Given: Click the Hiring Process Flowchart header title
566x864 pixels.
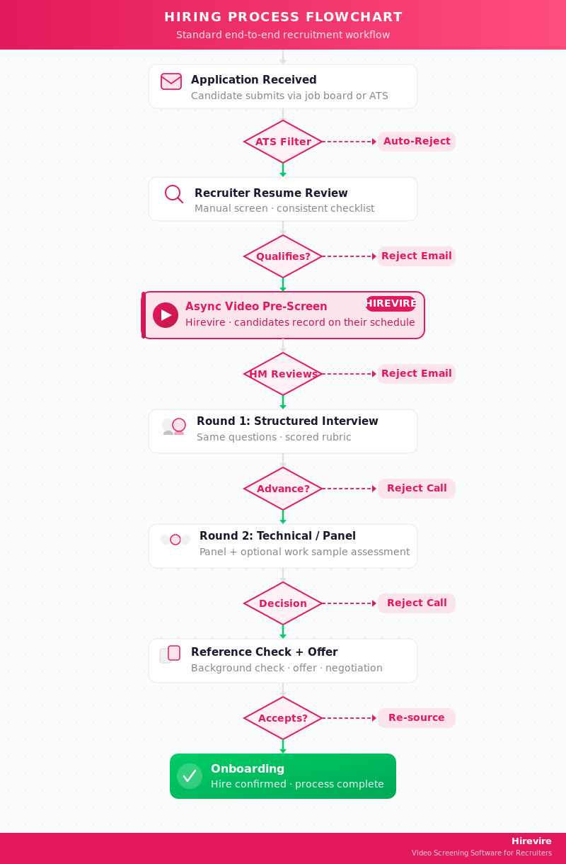Looking at the screenshot, I should coord(283,17).
